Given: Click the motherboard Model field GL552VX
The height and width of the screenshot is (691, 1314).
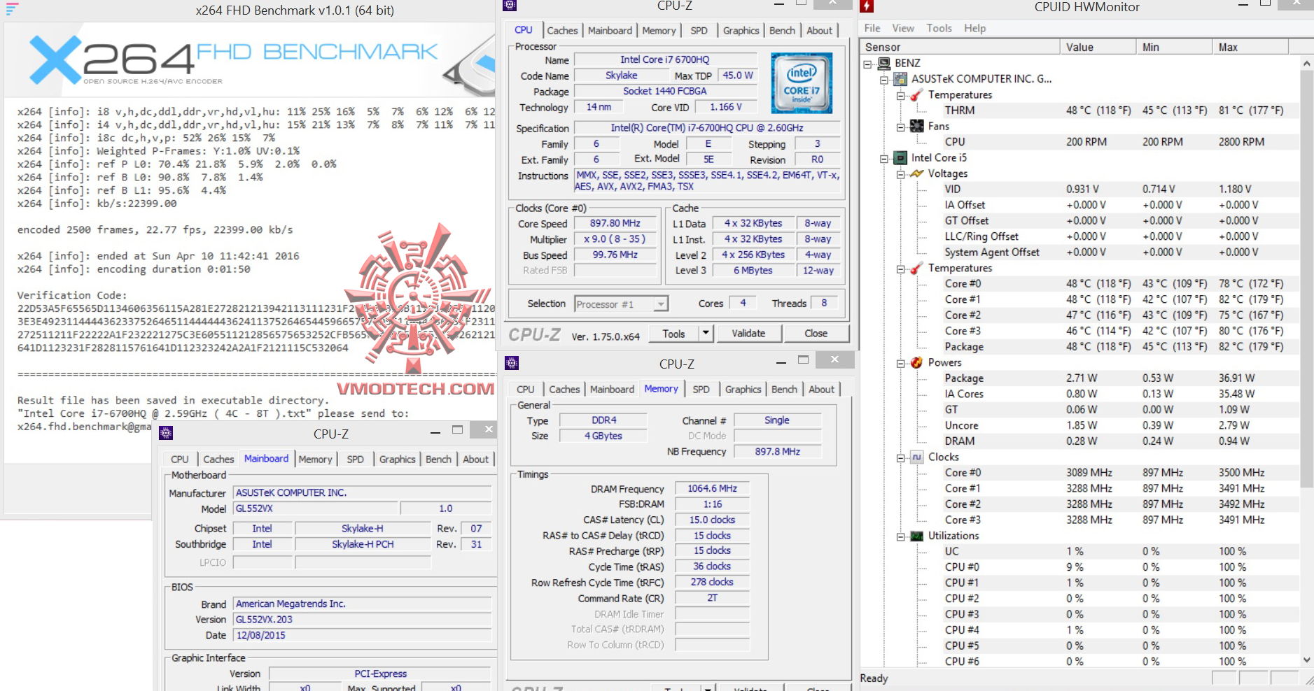Looking at the screenshot, I should 316,508.
